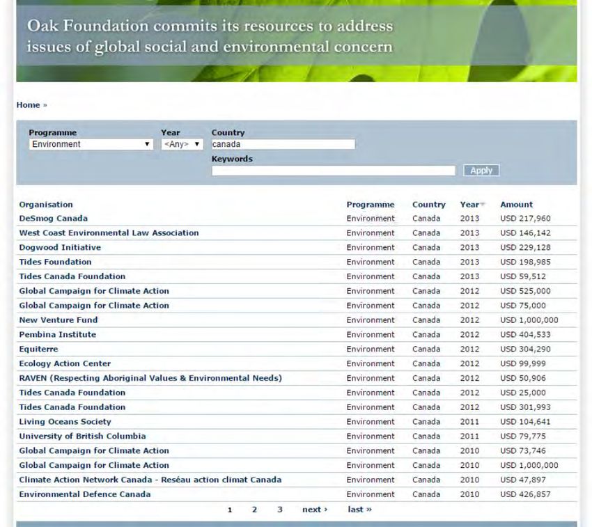Open the Equiterre grant entry
The height and width of the screenshot is (527, 592).
[x=38, y=349]
